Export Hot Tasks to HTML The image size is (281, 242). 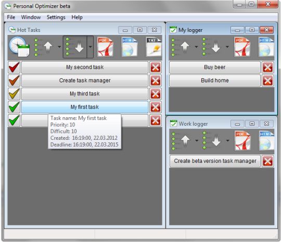coord(130,47)
